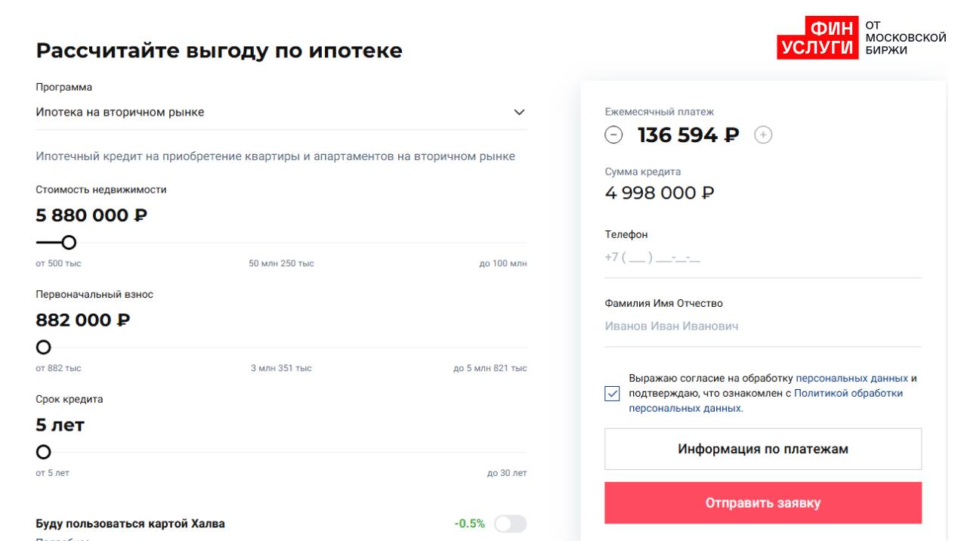The image size is (961, 541).
Task: Click the '5 лет' loan term value
Action: click(x=60, y=425)
